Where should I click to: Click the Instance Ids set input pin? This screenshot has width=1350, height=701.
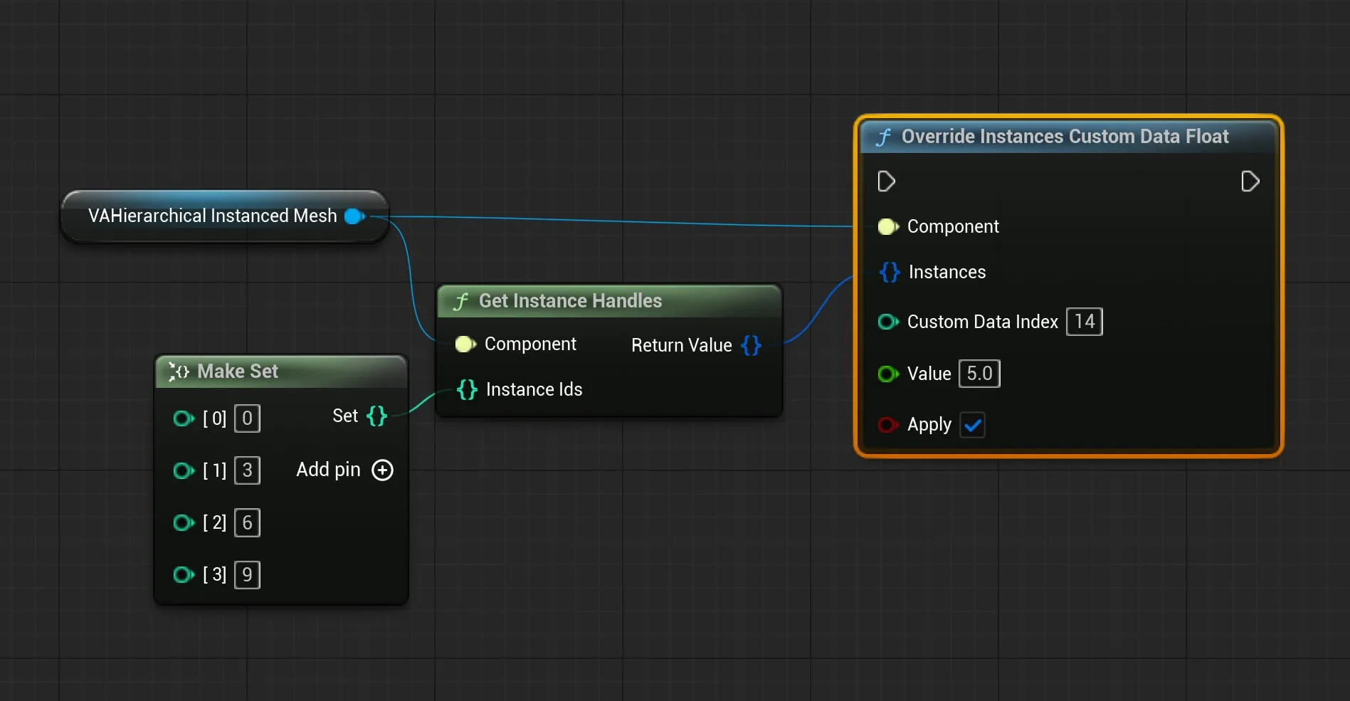coord(467,389)
